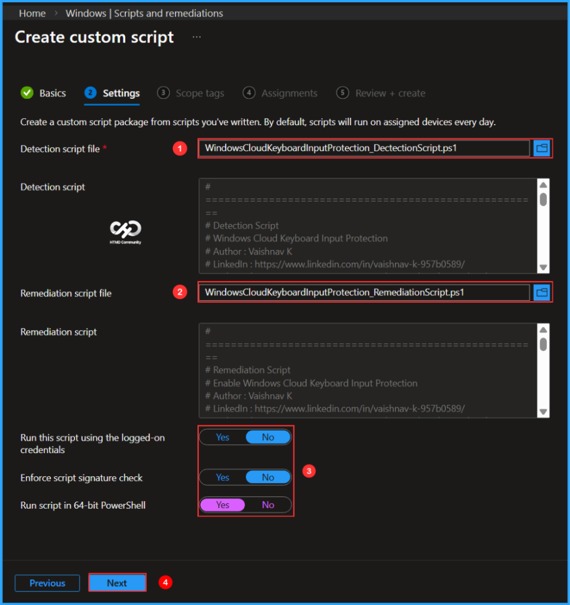This screenshot has height=605, width=570.
Task: Enable the Enforce script signature check option
Action: coord(222,477)
